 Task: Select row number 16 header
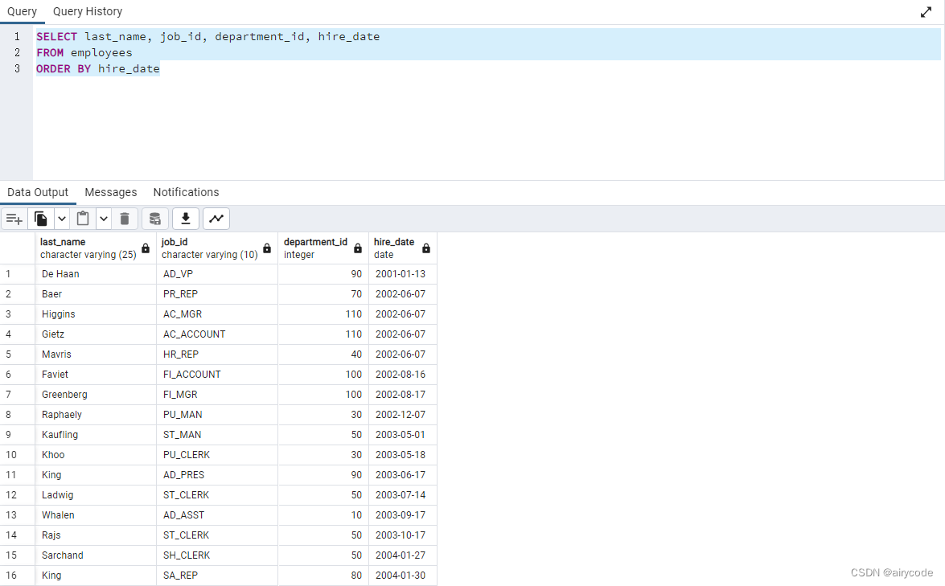[x=18, y=576]
